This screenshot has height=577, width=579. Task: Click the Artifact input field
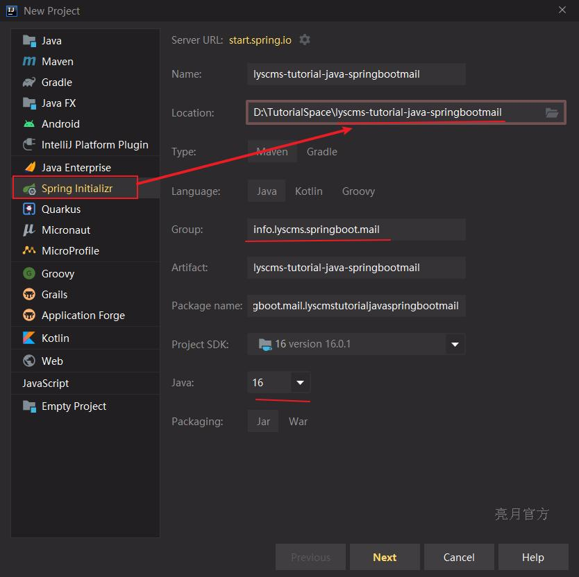click(x=356, y=268)
